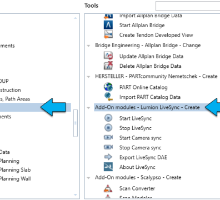Click the About LiveSync icon
Viewport: 220px width, 200px height.
pyautogui.click(x=108, y=167)
